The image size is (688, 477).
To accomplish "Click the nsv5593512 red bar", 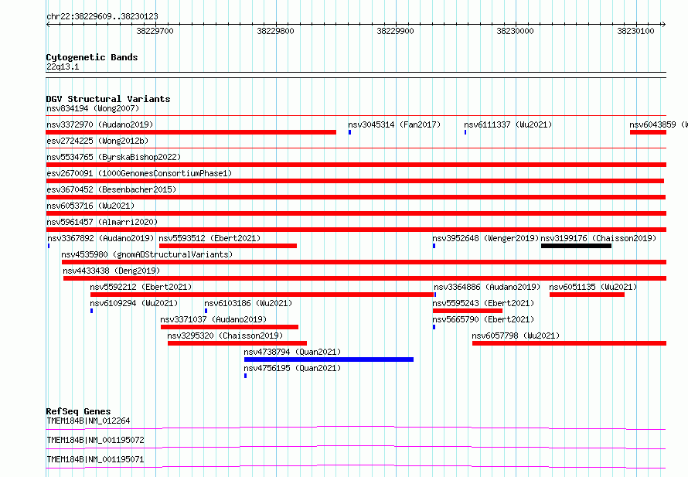I will click(x=228, y=246).
